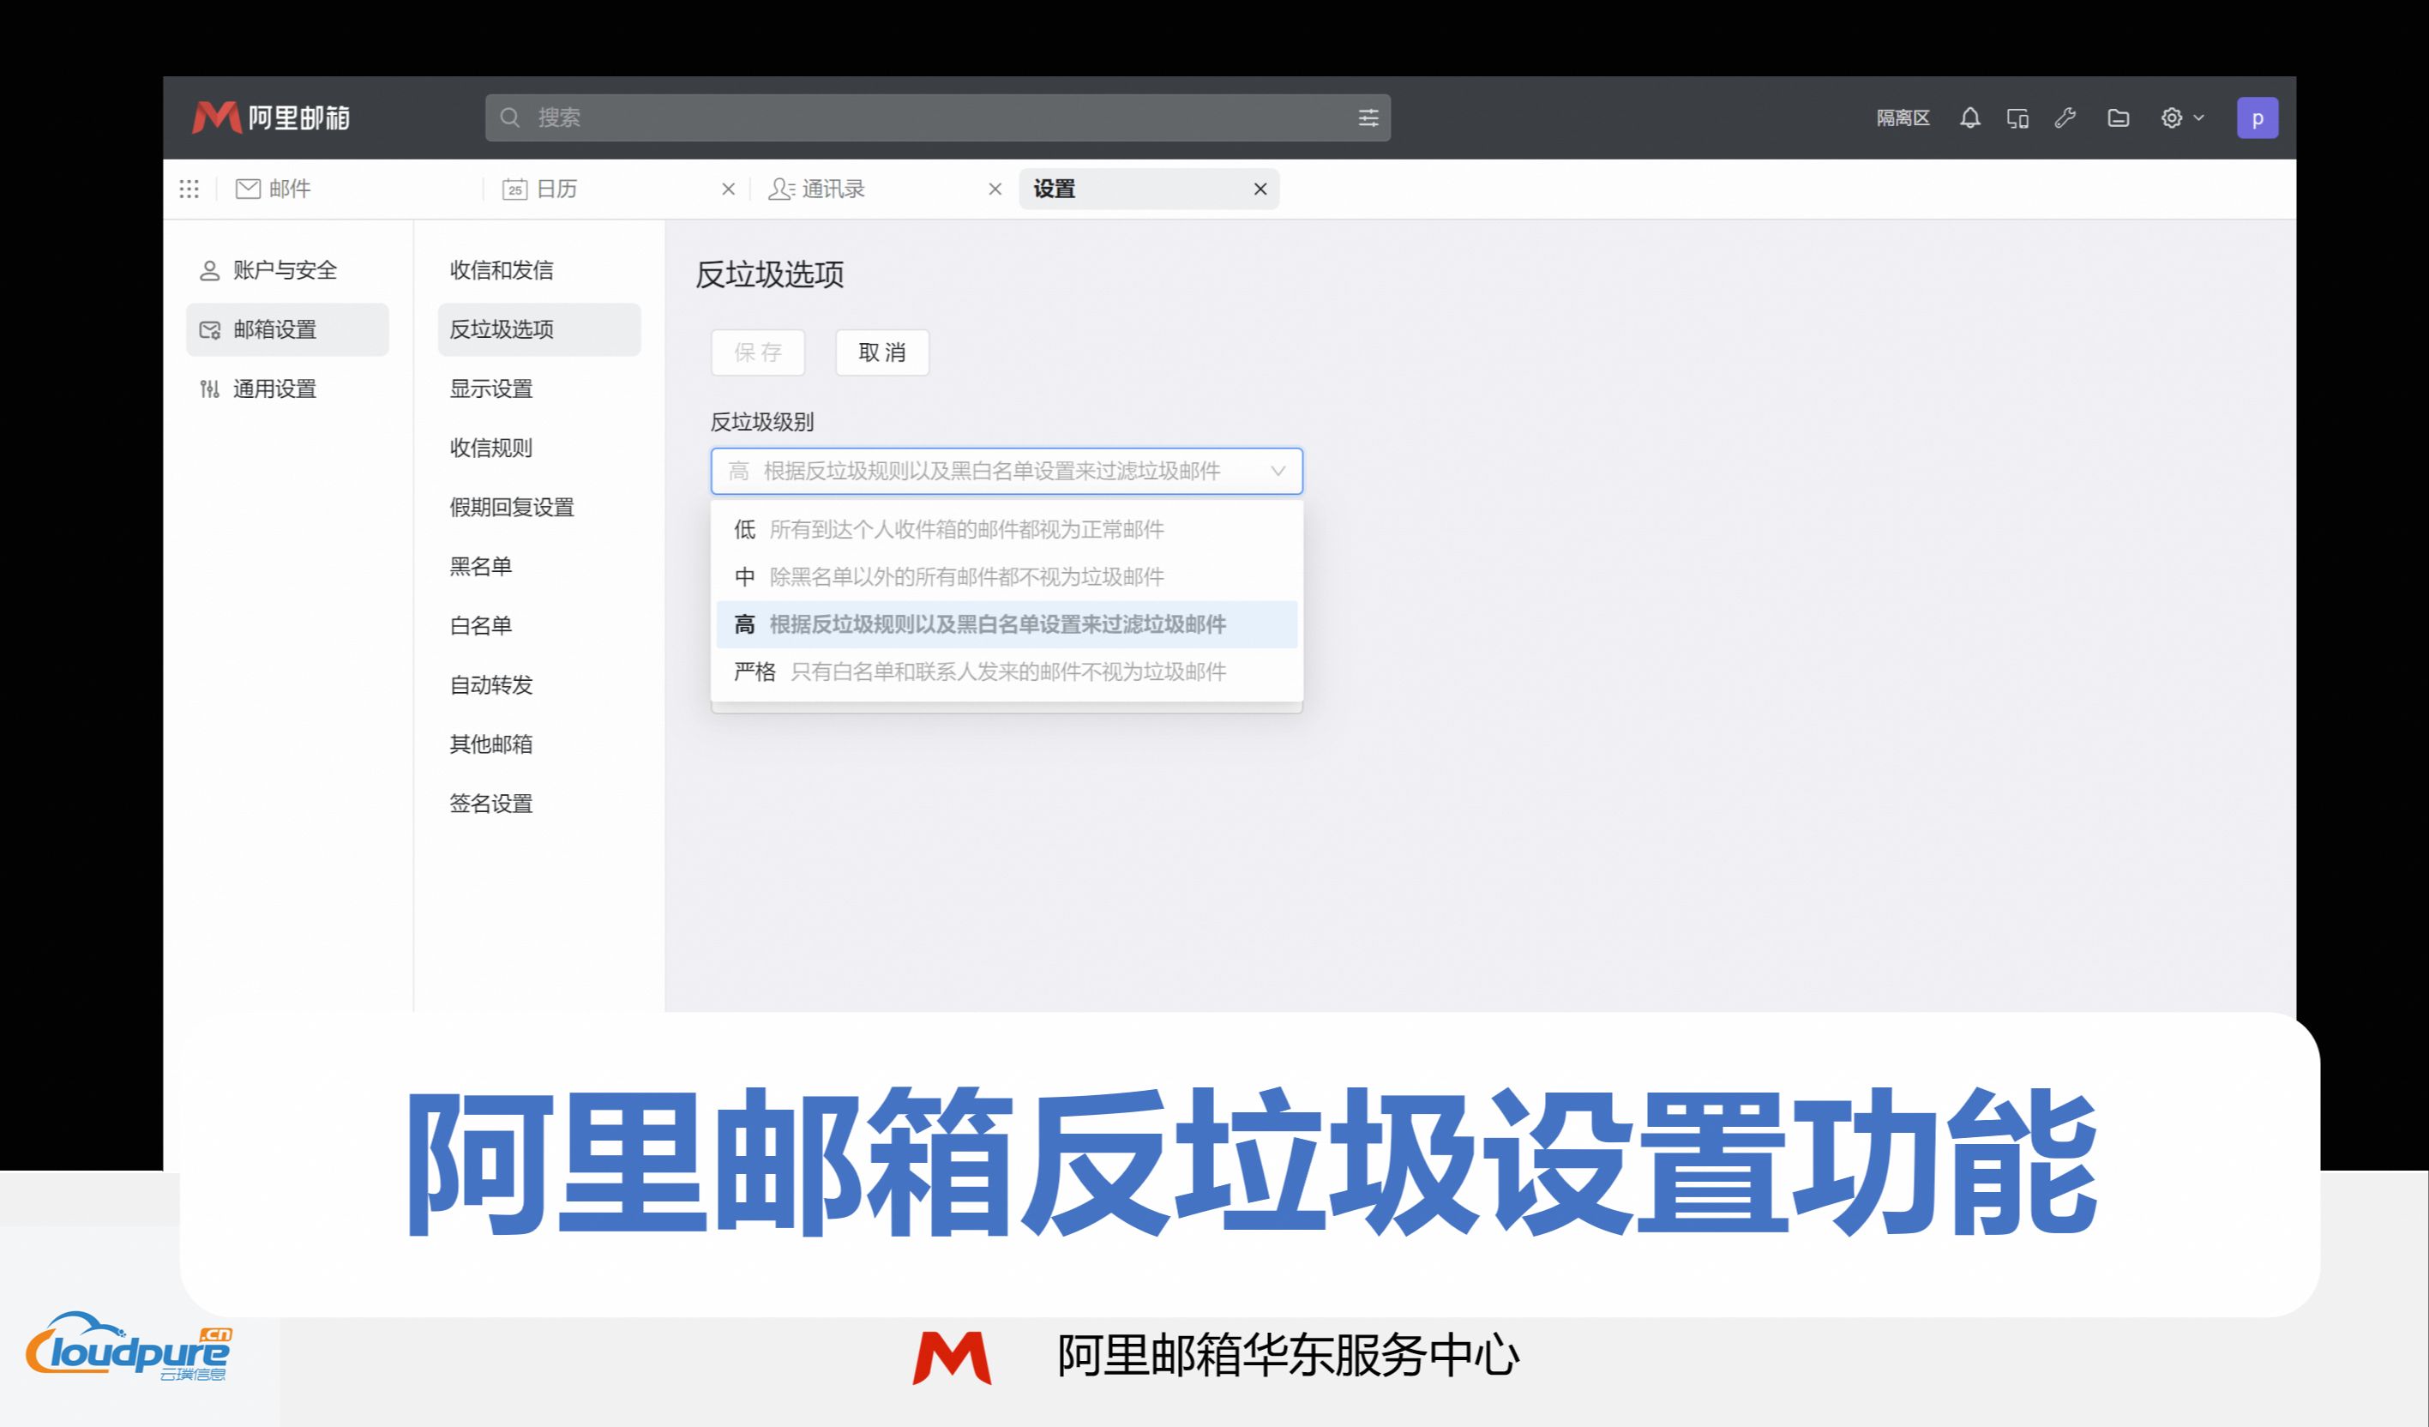Open the purple 'p' user avatar
This screenshot has width=2429, height=1427.
2258,117
